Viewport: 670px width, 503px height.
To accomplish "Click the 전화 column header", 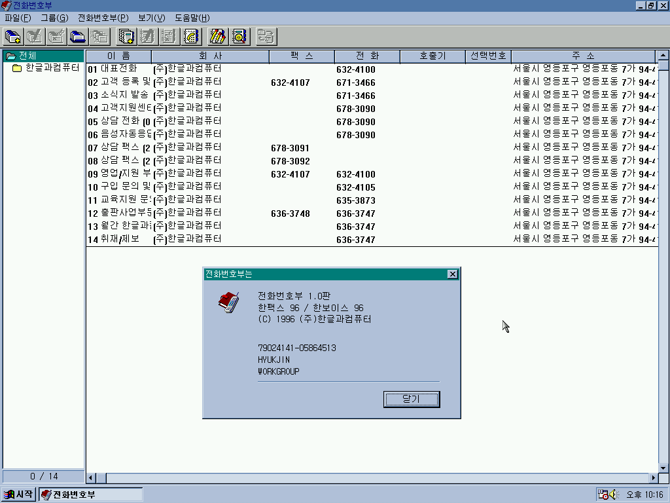I will pos(368,56).
